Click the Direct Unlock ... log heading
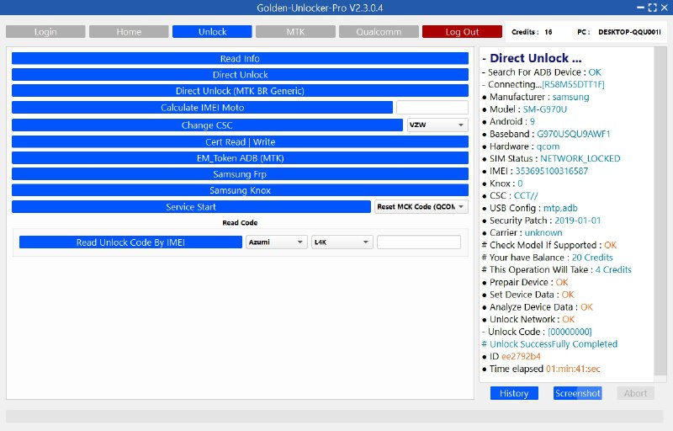Viewport: 673px width, 431px height. [532, 58]
